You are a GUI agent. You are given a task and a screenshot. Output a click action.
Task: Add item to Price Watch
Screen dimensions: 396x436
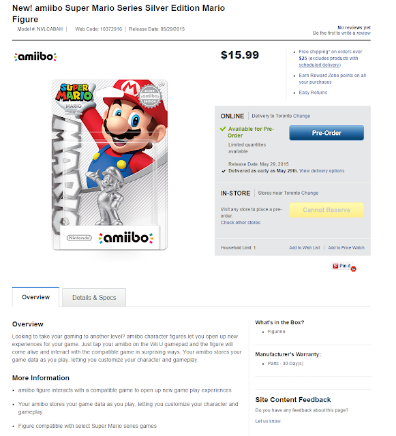[346, 247]
